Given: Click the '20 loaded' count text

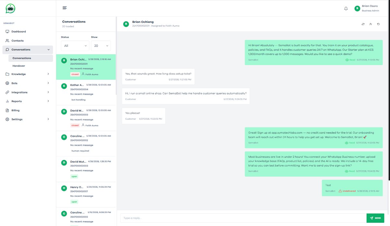Looking at the screenshot, I should [x=68, y=26].
